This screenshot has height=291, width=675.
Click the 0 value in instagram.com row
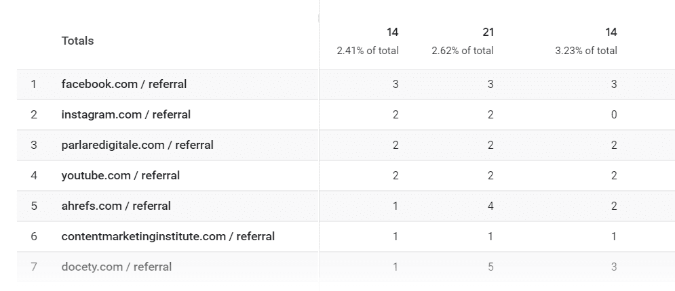coord(613,115)
